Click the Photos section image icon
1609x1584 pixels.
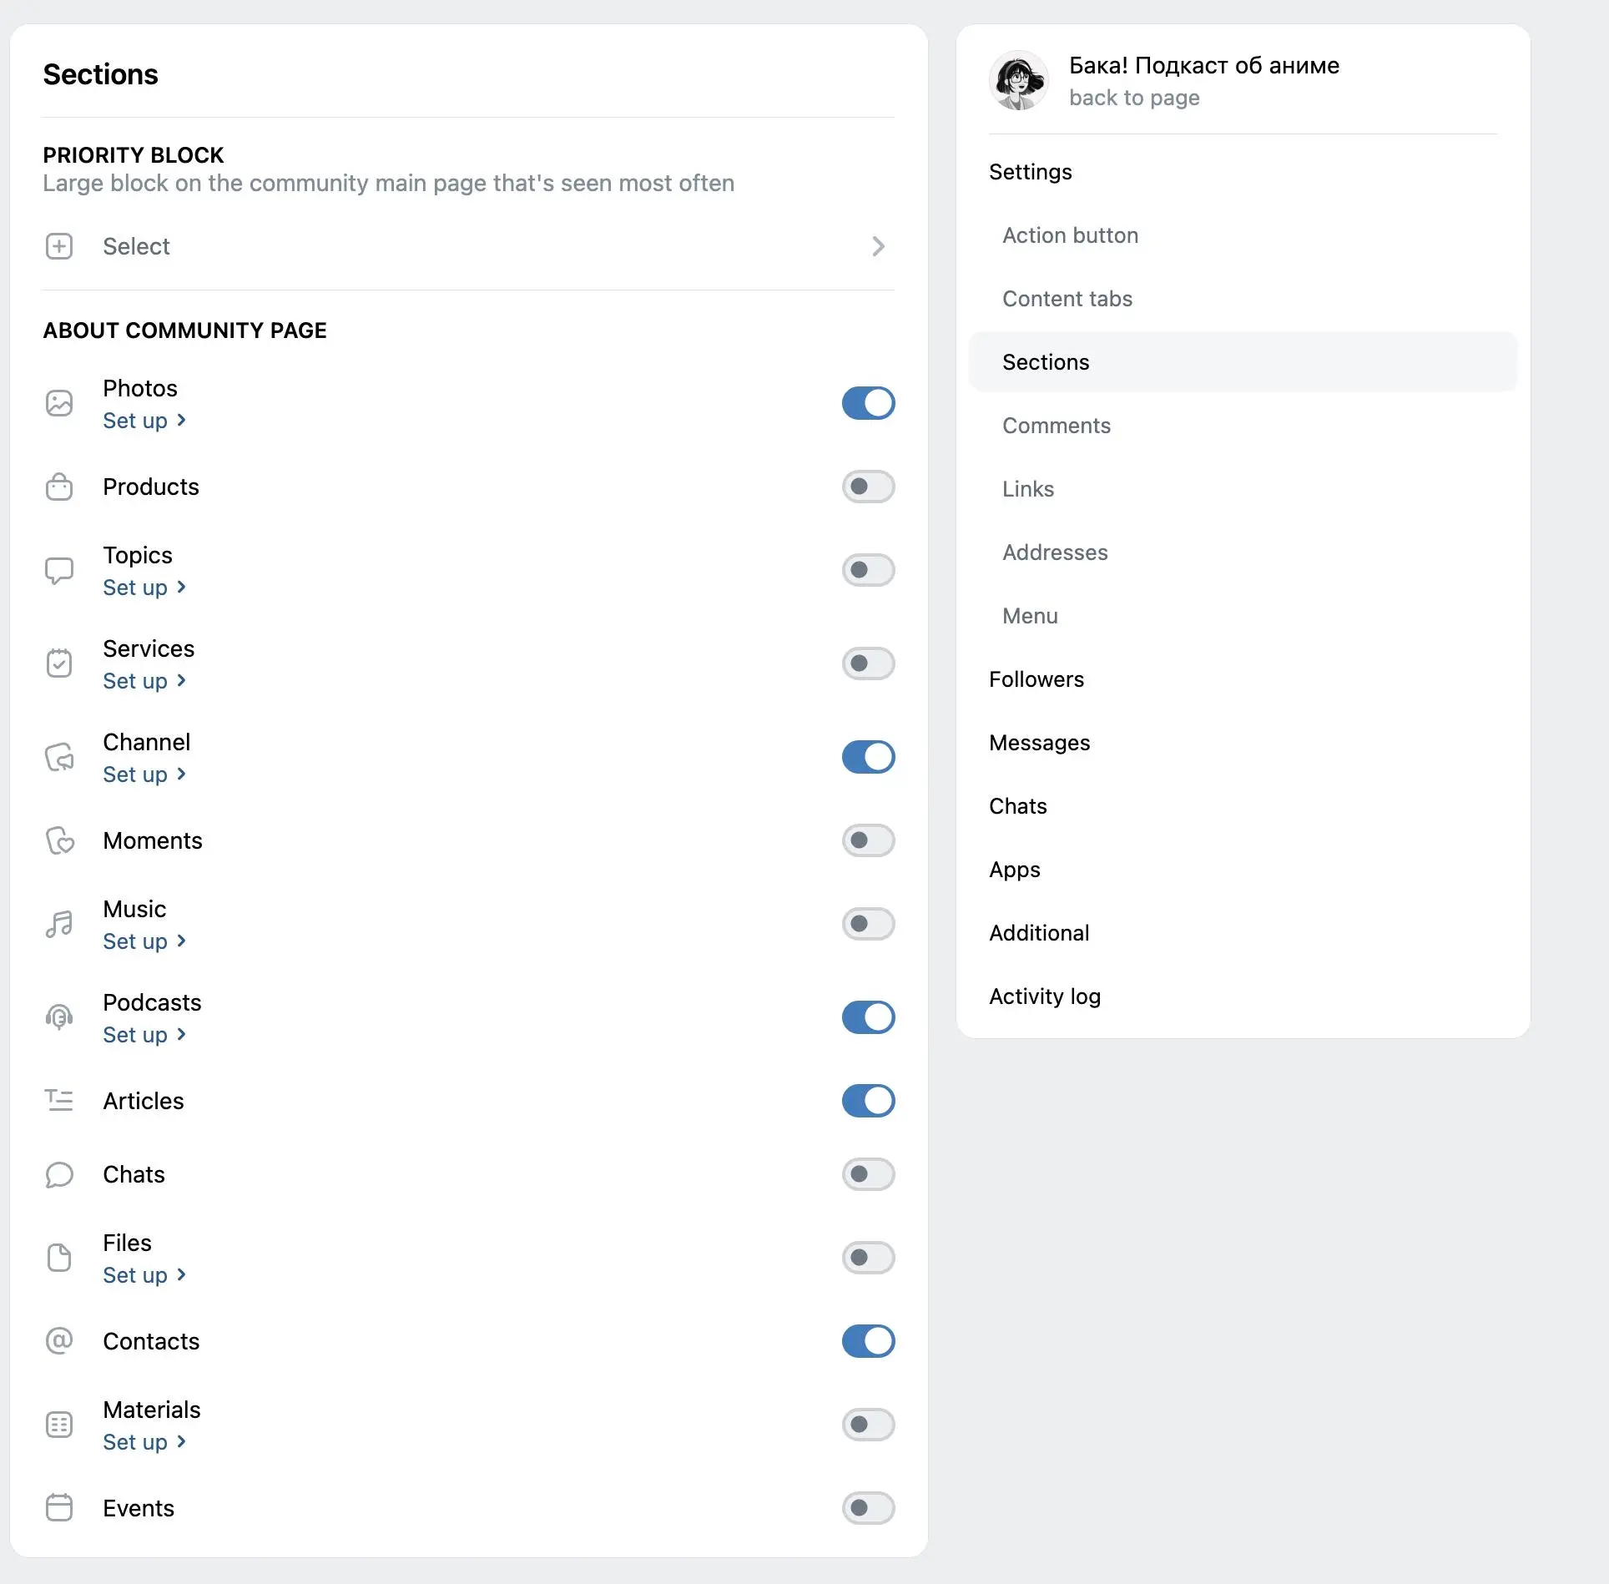point(59,403)
